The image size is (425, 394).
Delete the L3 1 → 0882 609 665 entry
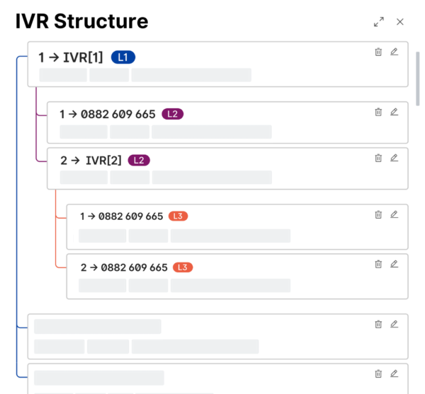click(378, 214)
